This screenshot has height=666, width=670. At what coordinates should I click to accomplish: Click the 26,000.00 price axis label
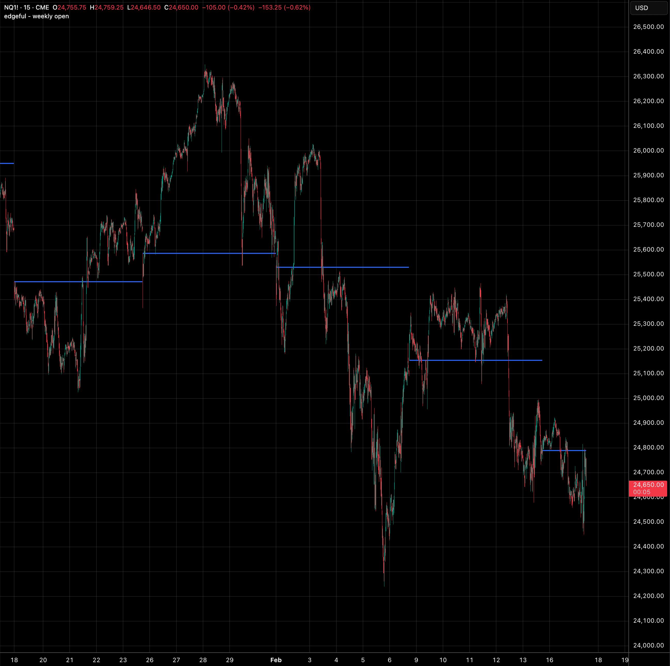coord(648,151)
